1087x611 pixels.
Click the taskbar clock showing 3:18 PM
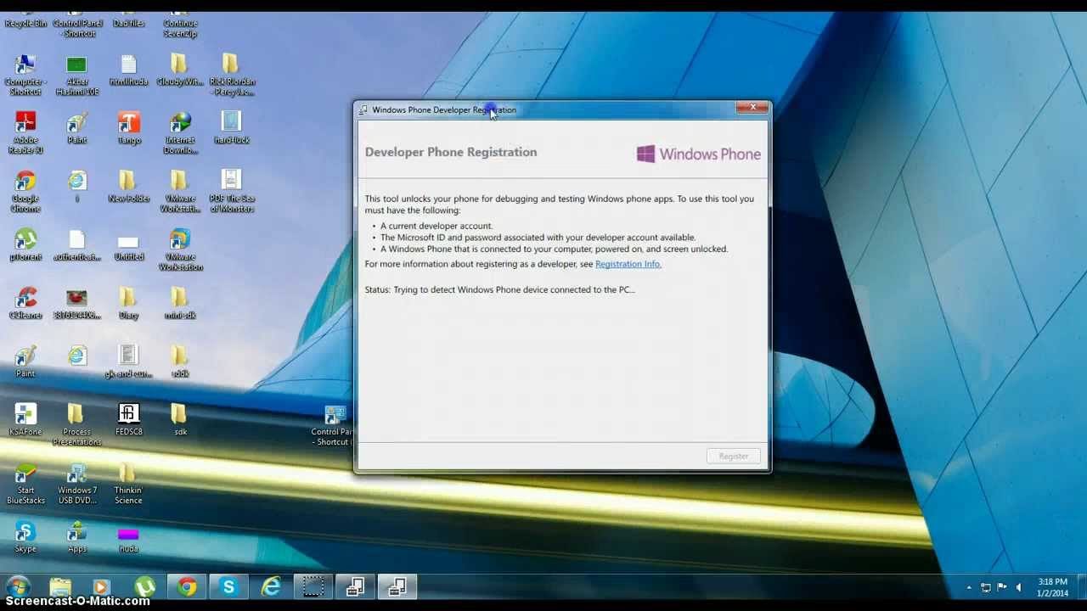[x=1053, y=587]
